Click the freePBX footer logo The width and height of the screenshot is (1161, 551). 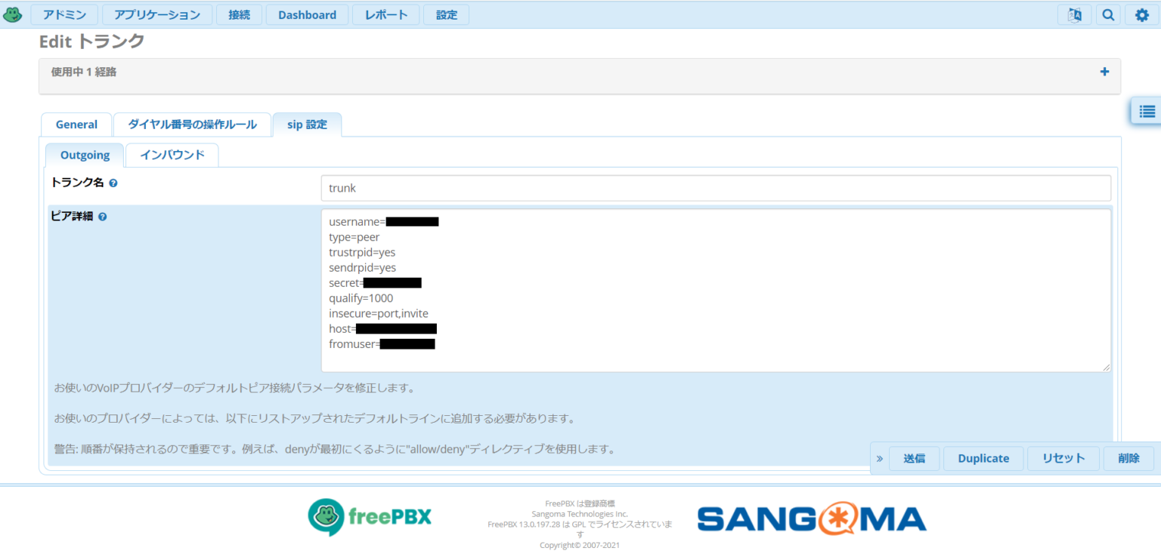pyautogui.click(x=369, y=518)
